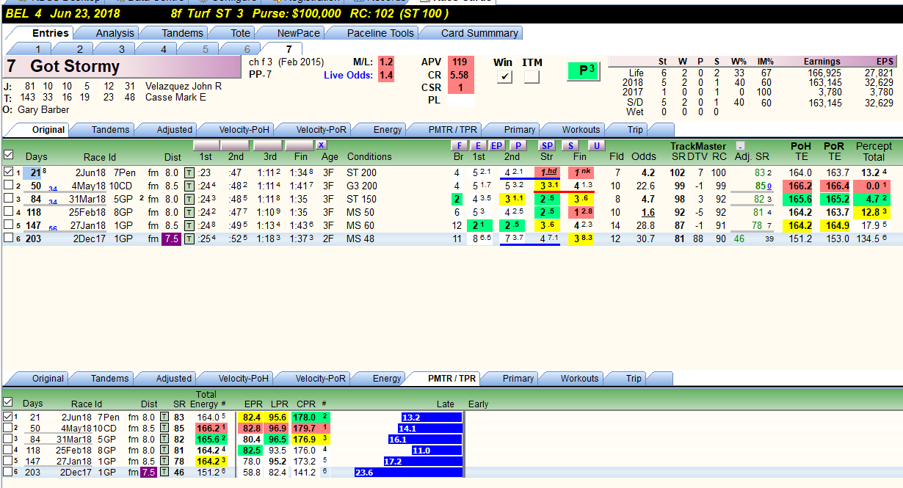Toggle the select-all checkbox in upper paceline header
903x488 pixels.
(8, 156)
